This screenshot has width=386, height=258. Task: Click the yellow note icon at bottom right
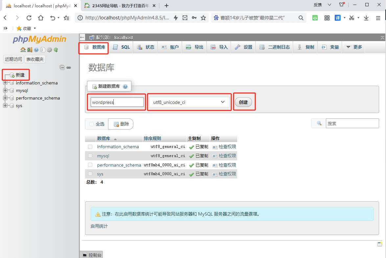tap(380, 244)
